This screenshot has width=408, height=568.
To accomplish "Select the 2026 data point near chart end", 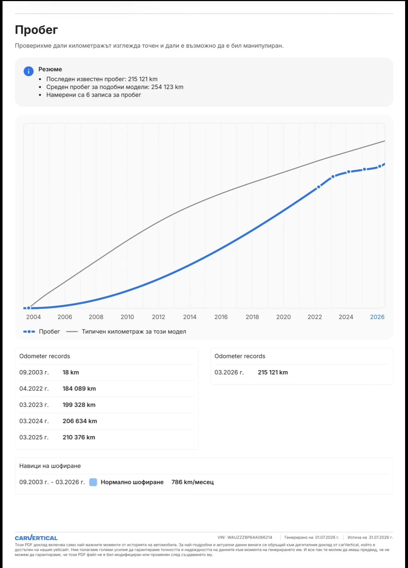I will coord(380,166).
